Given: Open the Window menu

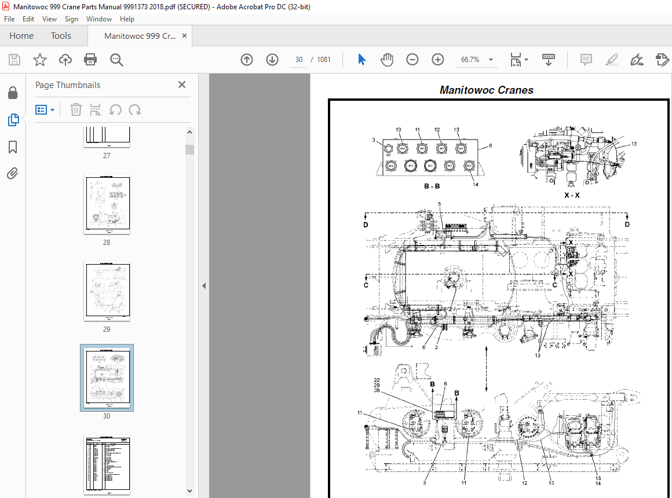Looking at the screenshot, I should click(x=98, y=19).
